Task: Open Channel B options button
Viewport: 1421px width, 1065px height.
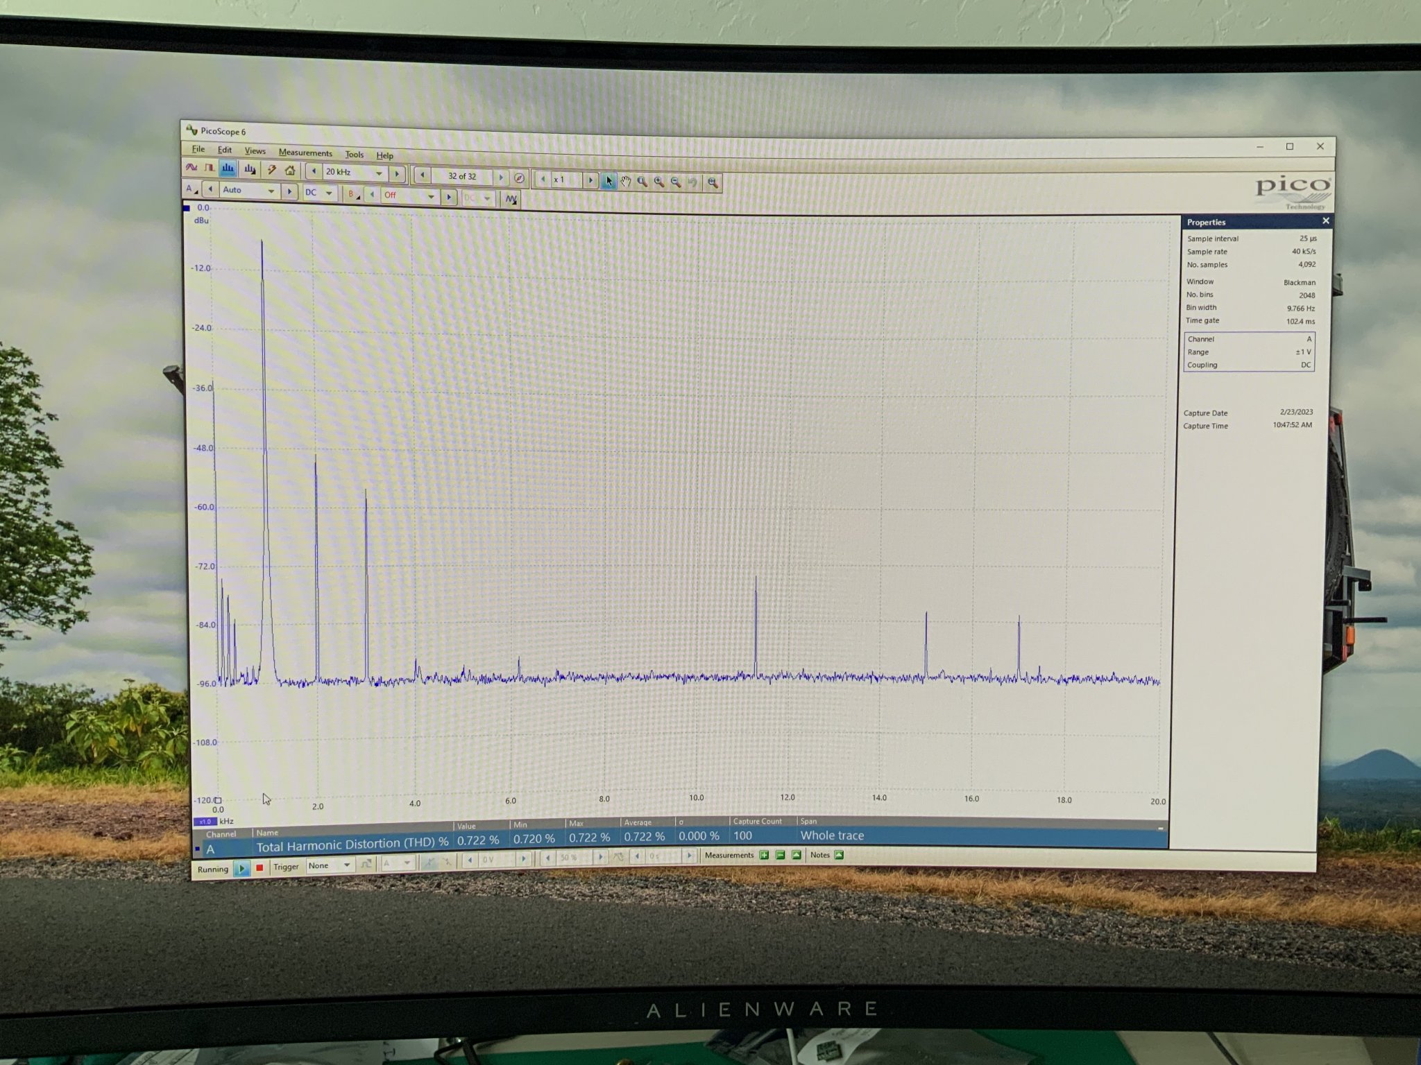Action: click(352, 194)
